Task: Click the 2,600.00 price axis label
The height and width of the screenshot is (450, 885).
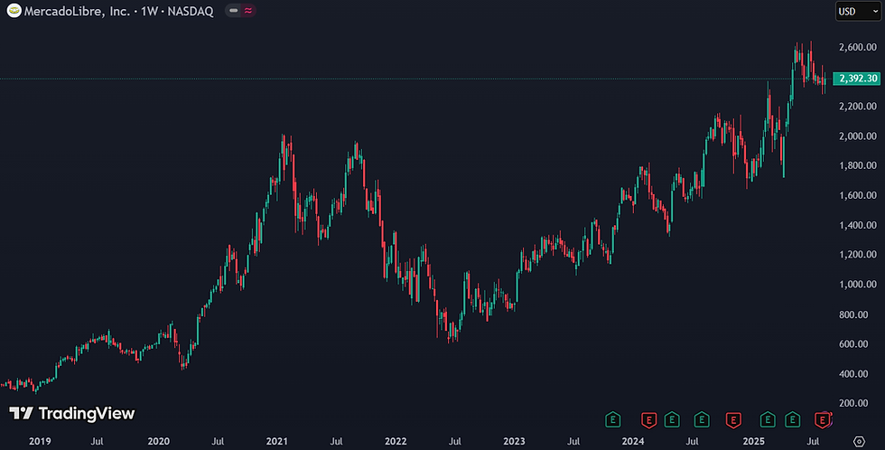Action: tap(858, 47)
